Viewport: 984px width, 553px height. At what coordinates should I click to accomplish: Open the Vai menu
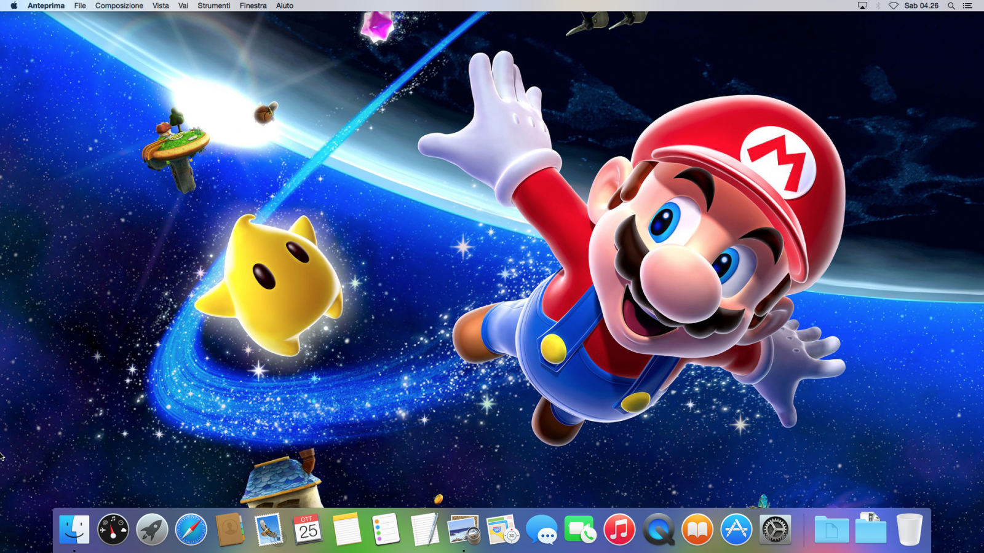[183, 6]
